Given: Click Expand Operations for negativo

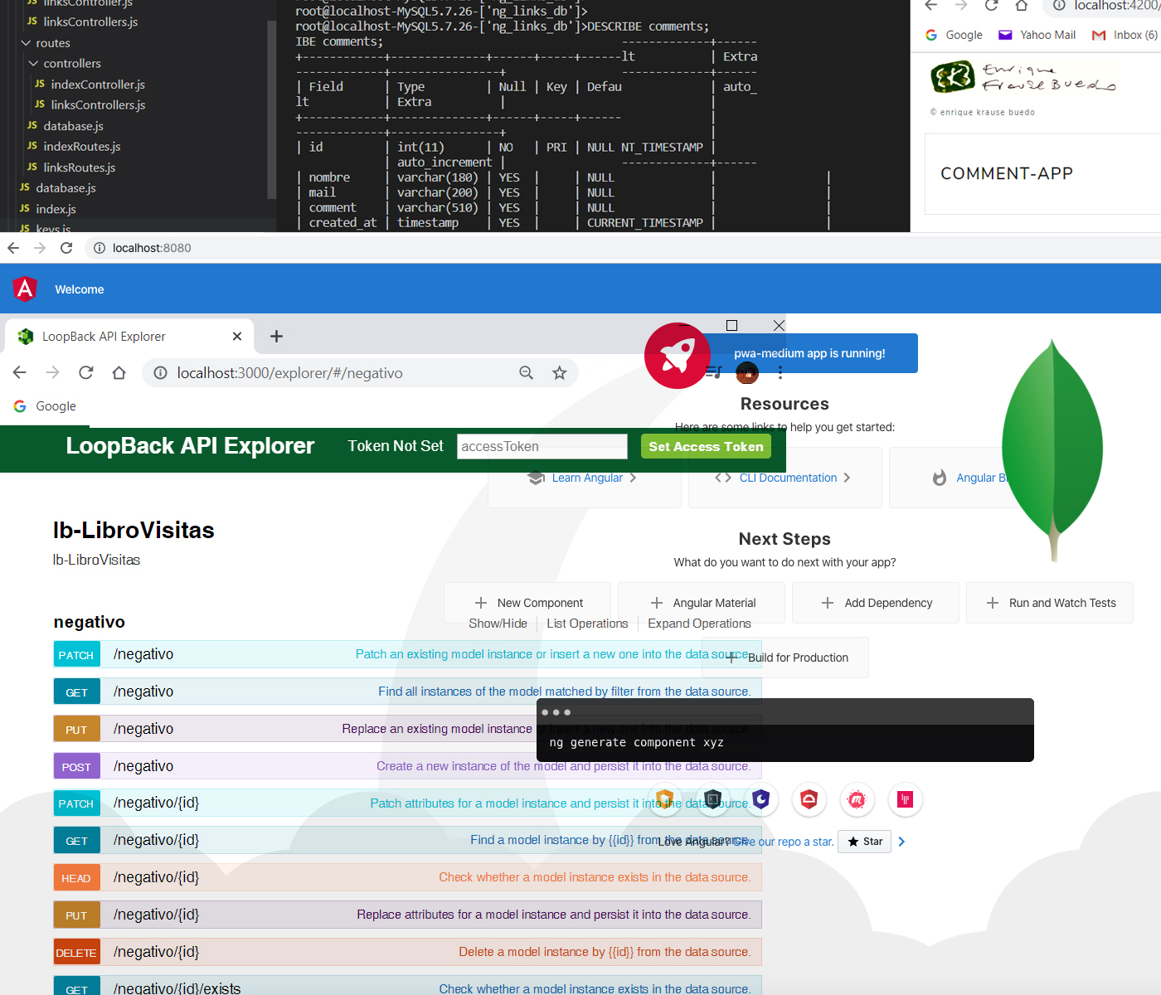Looking at the screenshot, I should point(699,624).
